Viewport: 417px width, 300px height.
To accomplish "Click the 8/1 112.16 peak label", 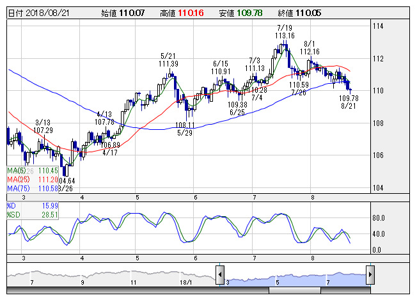I will 310,47.
